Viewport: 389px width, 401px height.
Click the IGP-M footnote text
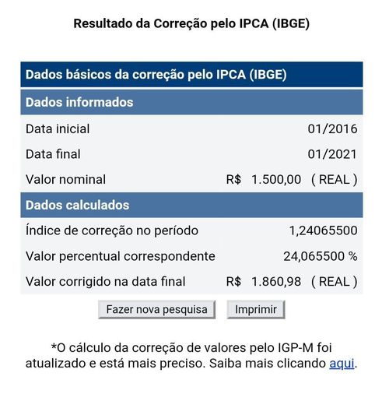pos(191,356)
